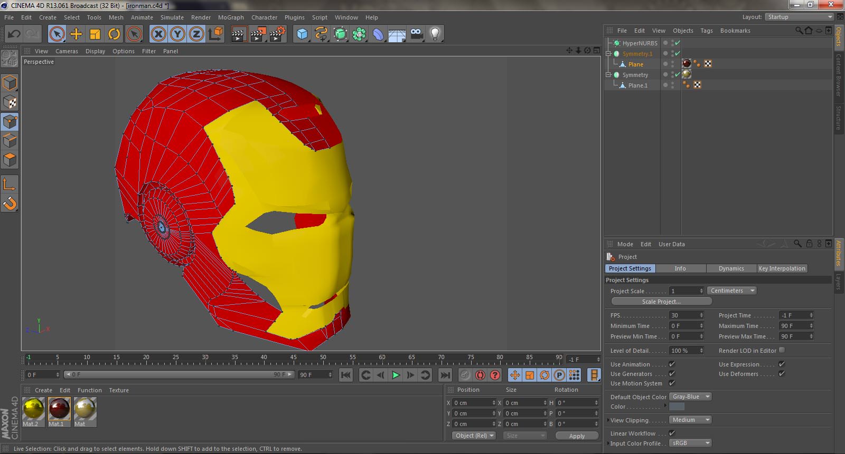Open the Centimeters unit dropdown
Image resolution: width=845 pixels, height=454 pixels.
point(731,291)
